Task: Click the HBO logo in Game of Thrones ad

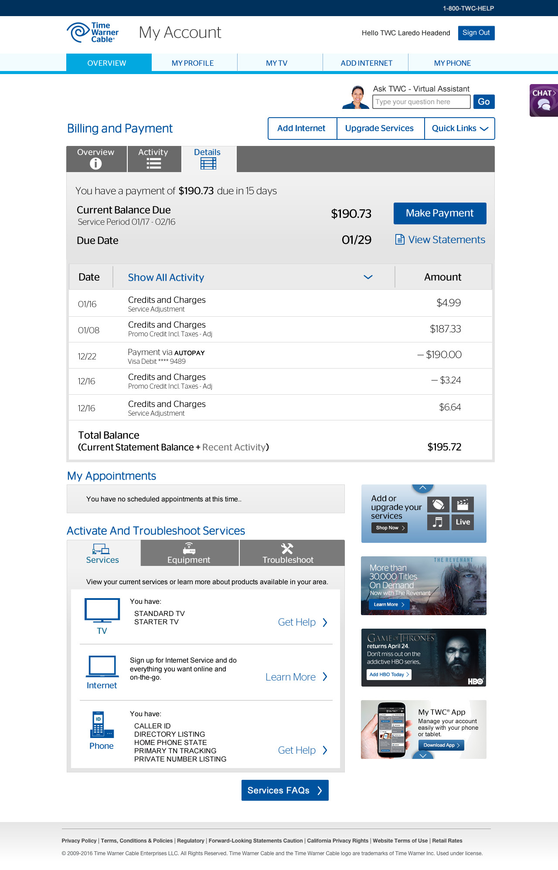Action: [x=476, y=681]
